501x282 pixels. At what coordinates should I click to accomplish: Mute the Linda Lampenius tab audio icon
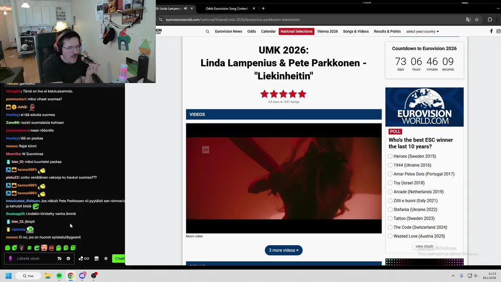[186, 8]
